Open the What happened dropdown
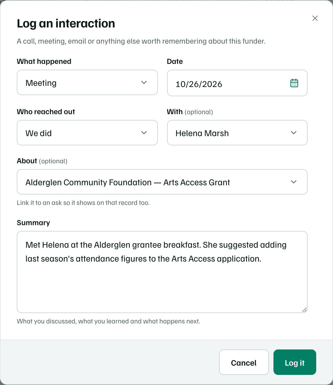Image resolution: width=333 pixels, height=385 pixels. tap(87, 82)
